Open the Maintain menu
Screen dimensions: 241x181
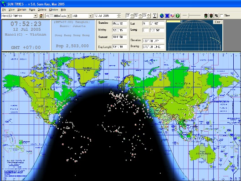pyautogui.click(x=22, y=10)
